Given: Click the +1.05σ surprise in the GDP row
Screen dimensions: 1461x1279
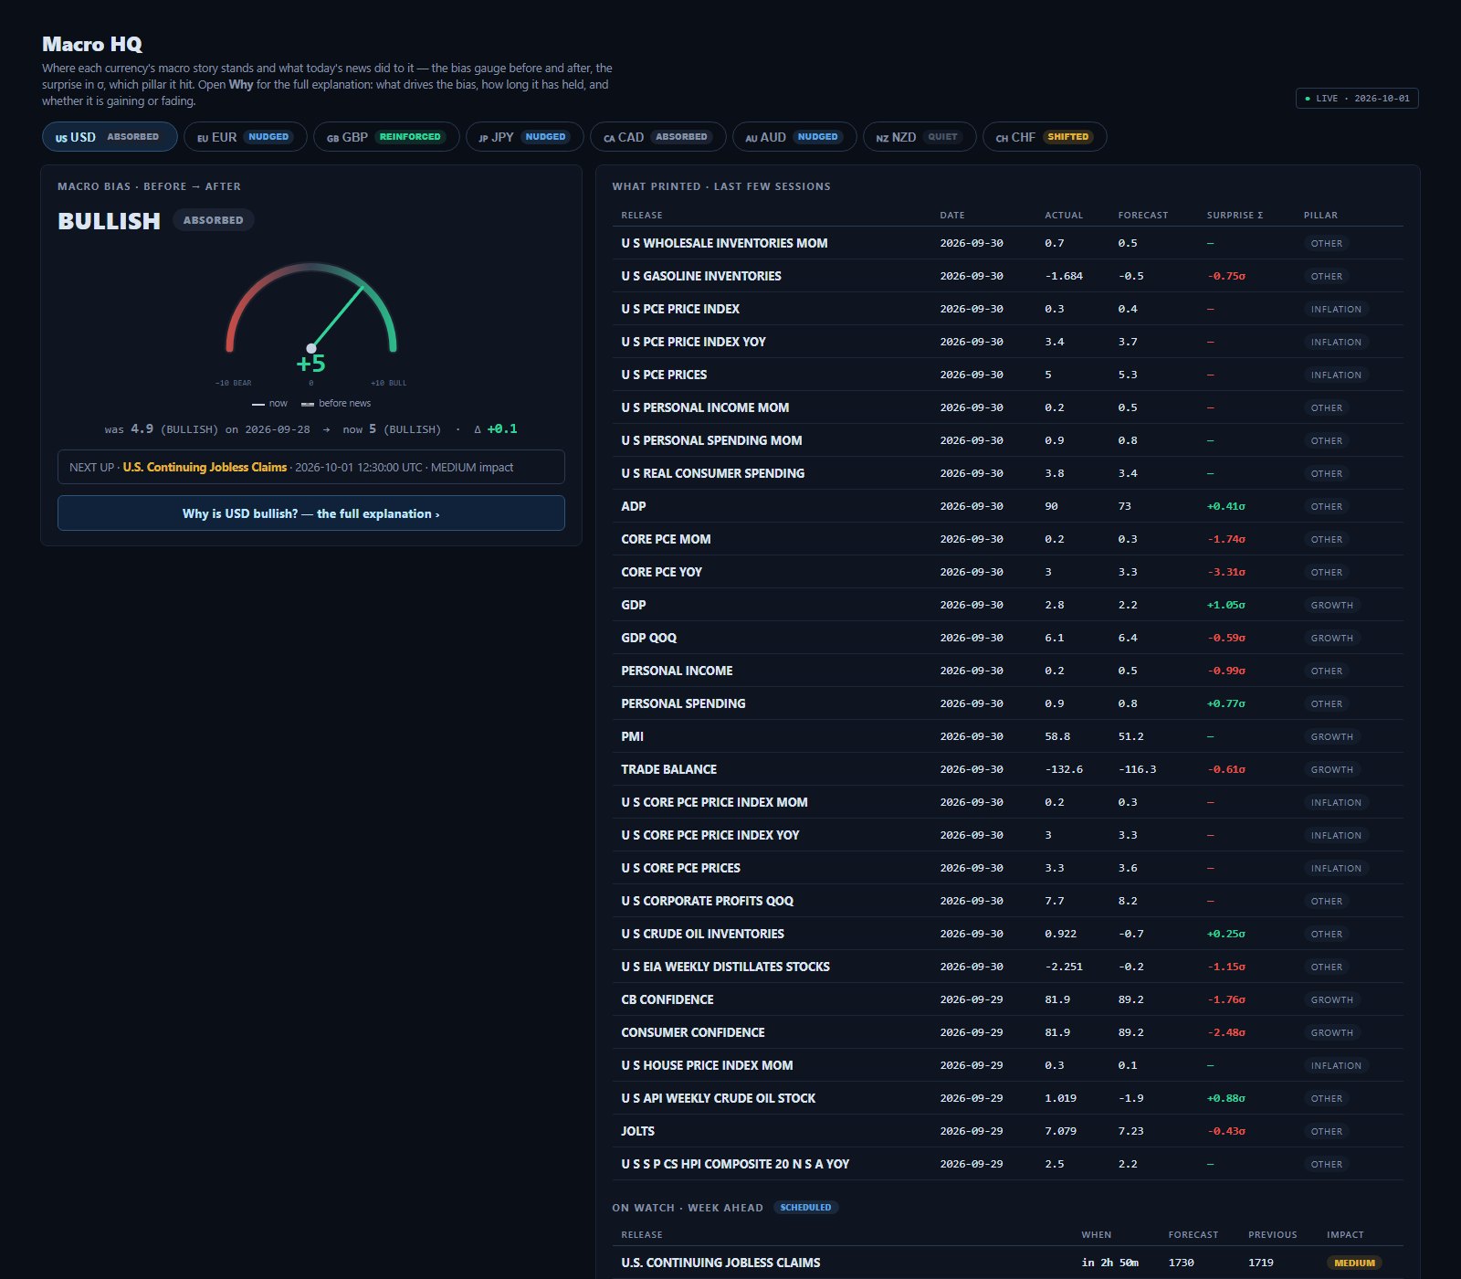Looking at the screenshot, I should (1226, 605).
